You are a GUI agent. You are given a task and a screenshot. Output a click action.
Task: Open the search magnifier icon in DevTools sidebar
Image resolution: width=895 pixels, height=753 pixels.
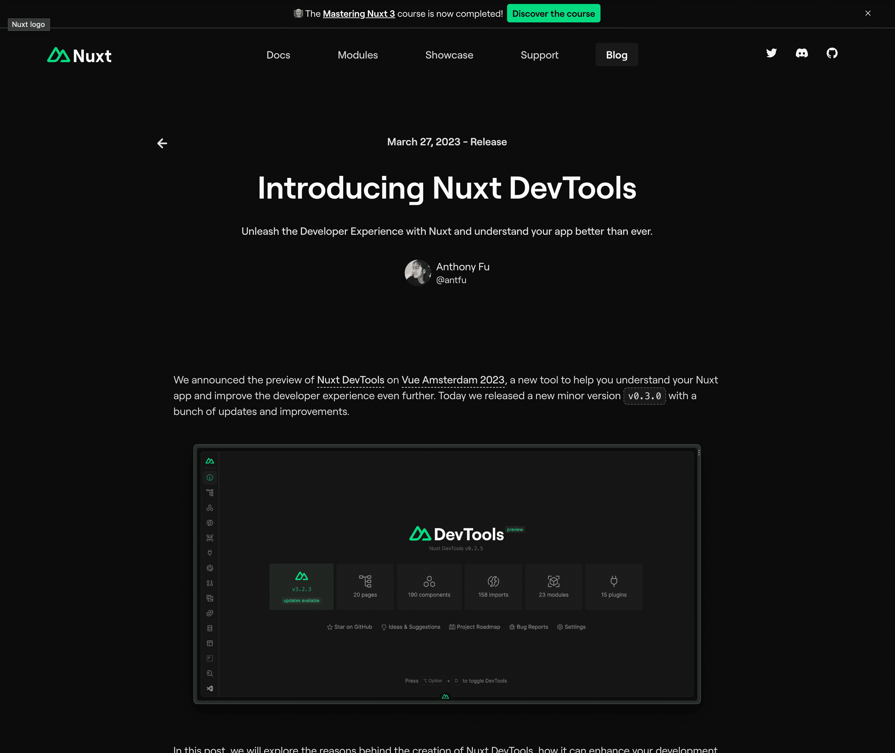210,674
